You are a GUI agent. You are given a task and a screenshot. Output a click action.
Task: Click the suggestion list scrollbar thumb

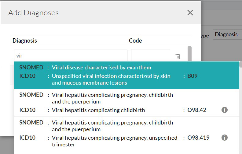pyautogui.click(x=241, y=65)
